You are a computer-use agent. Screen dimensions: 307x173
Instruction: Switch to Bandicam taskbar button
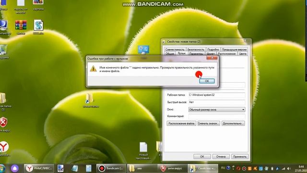coord(111,168)
